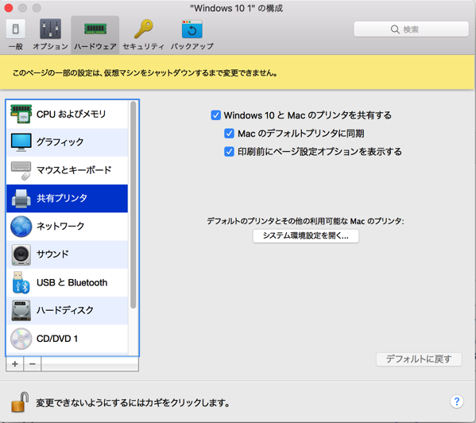The width and height of the screenshot is (476, 423).
Task: Select CPU およびメモリ label in list
Action: (x=71, y=114)
